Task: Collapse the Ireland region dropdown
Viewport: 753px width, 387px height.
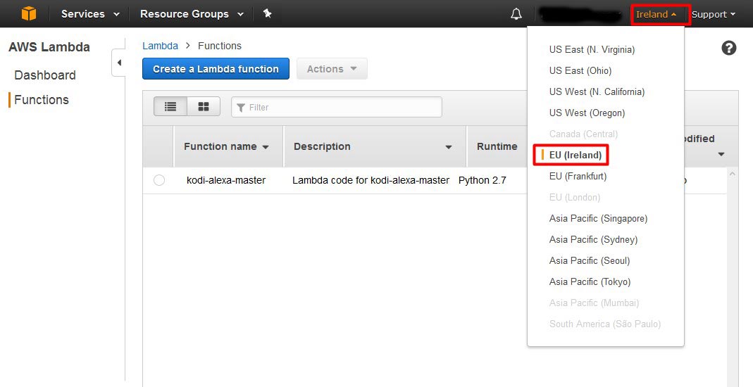Action: pos(656,14)
